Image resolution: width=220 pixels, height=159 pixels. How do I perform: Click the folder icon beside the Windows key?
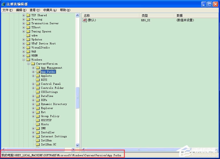point(28,60)
